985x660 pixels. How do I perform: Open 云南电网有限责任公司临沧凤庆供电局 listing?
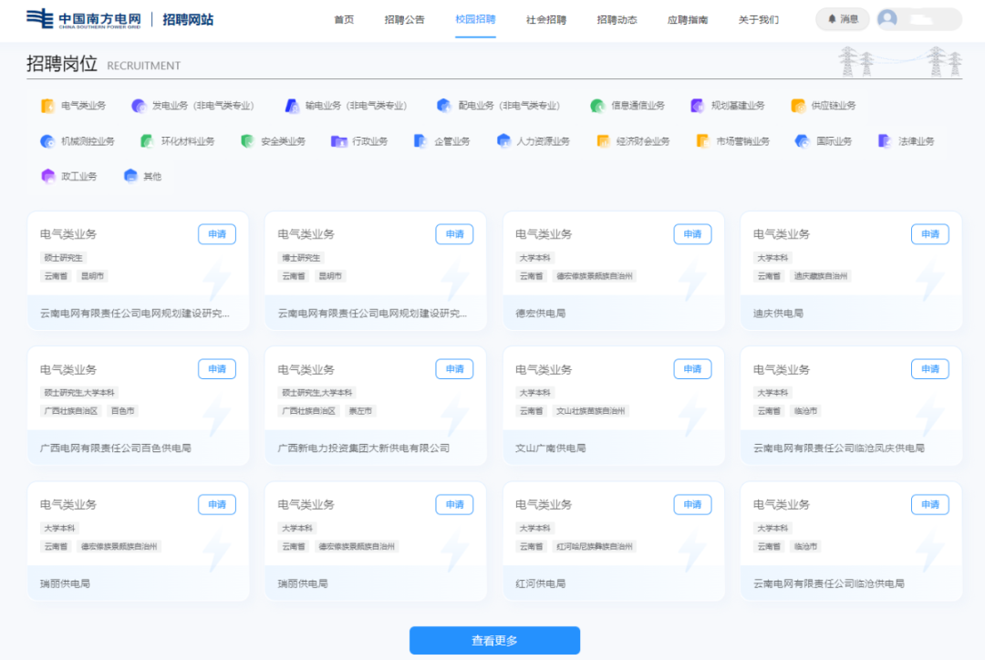pos(839,449)
